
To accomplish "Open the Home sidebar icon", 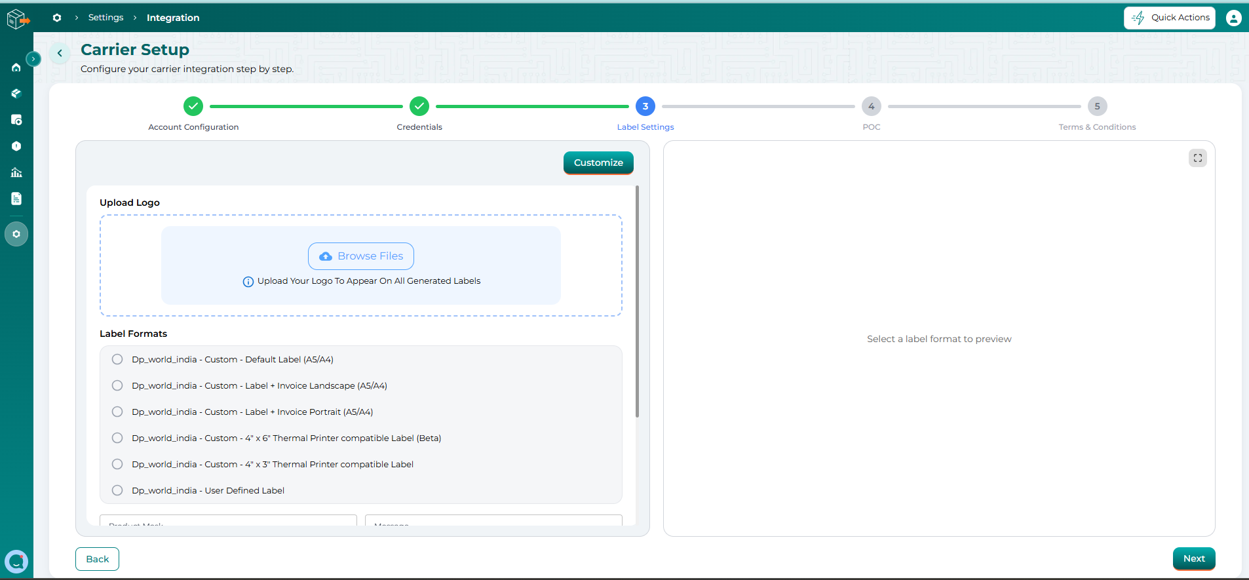I will tap(16, 68).
